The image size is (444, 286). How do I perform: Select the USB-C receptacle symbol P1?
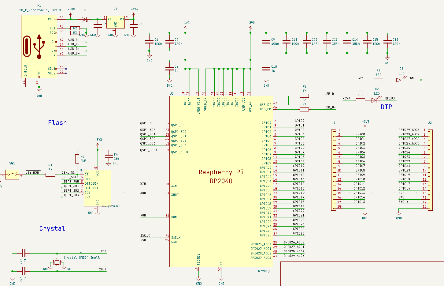[x=39, y=46]
